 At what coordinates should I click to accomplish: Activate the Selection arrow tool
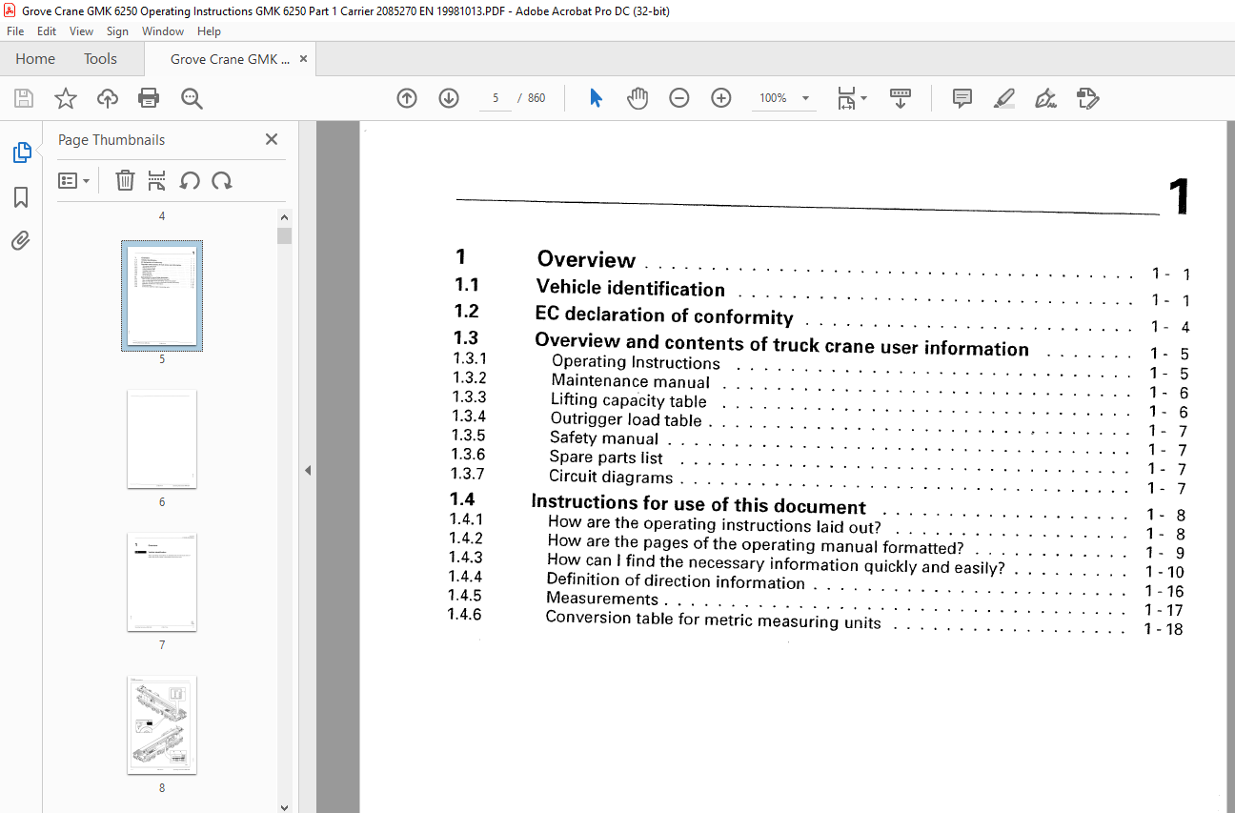tap(597, 98)
